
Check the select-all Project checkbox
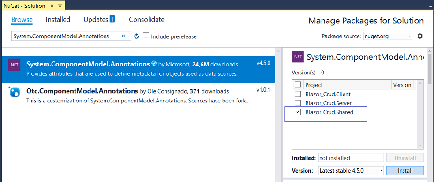click(x=298, y=85)
